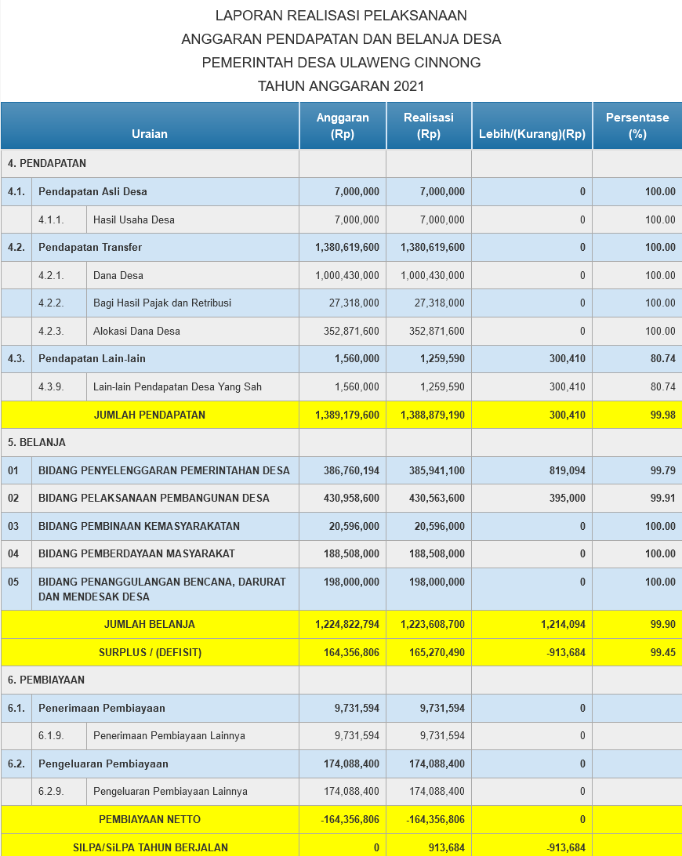
Task: Click Jumlah Pendapatan percentage 99.98
Action: 663,415
